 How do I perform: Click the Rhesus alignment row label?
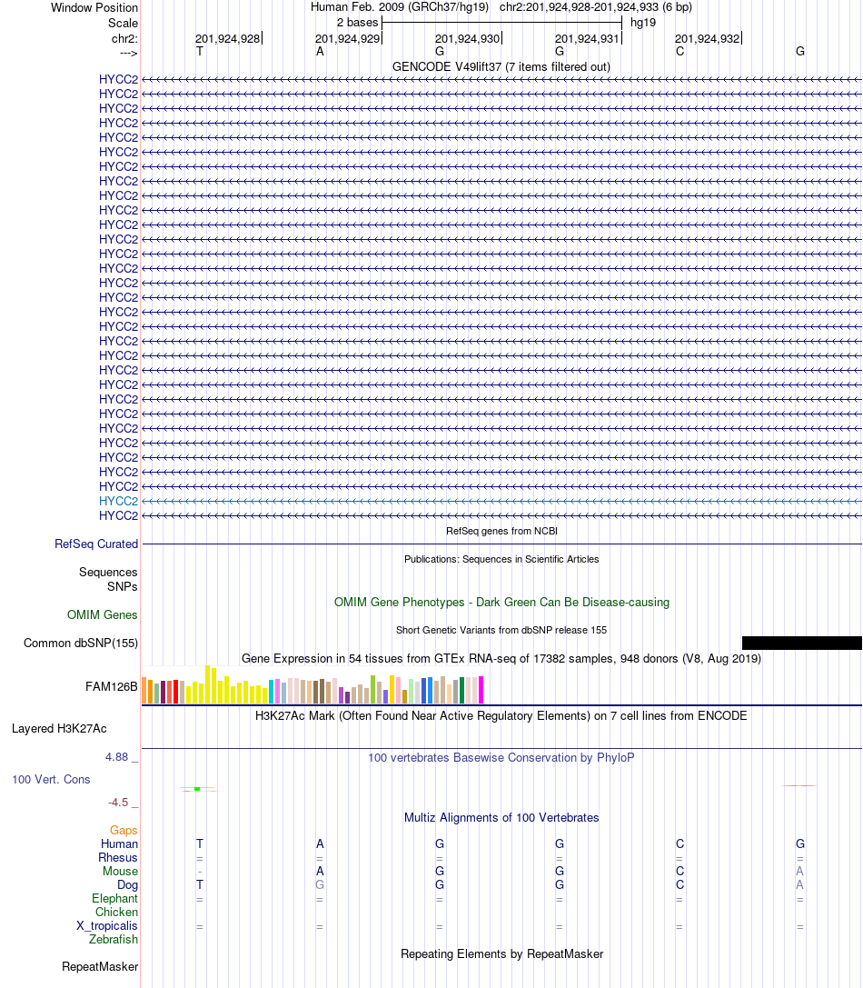pos(118,857)
